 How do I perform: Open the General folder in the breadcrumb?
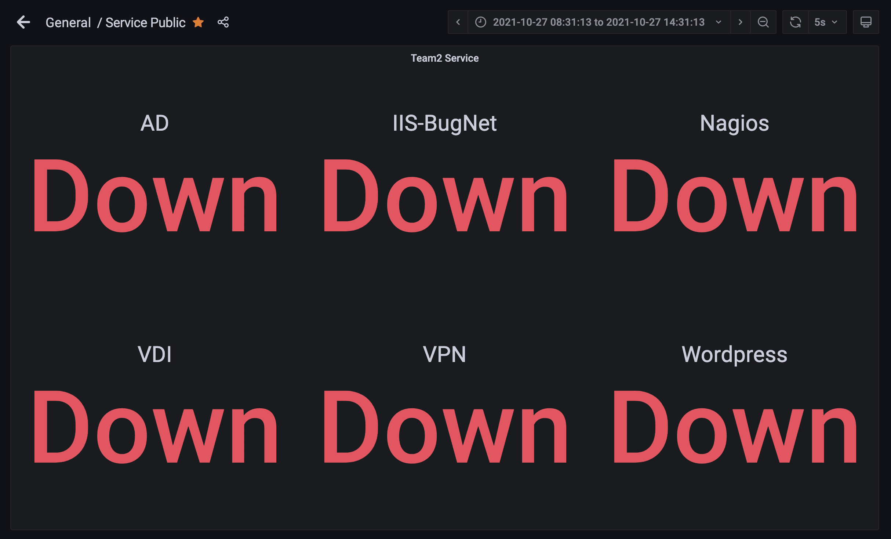point(68,22)
